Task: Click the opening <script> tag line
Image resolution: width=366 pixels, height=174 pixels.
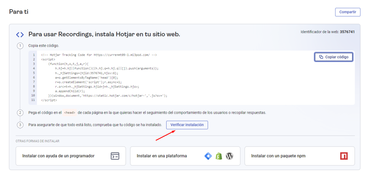Action: [x=48, y=60]
